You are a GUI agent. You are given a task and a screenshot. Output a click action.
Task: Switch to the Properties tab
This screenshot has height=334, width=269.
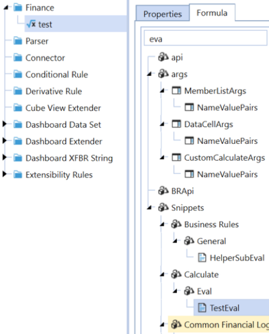163,14
